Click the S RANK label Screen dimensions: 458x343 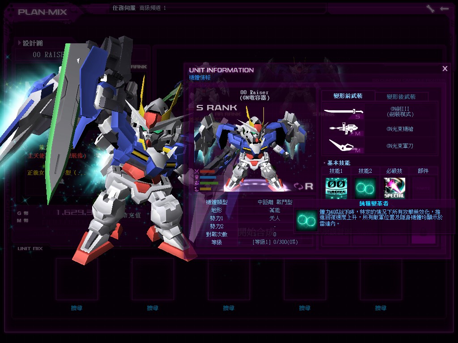(216, 108)
